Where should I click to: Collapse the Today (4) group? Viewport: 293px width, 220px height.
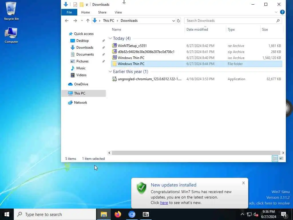coord(110,38)
